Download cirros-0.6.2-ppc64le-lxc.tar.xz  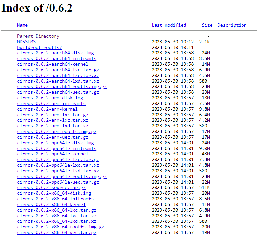tap(58, 165)
